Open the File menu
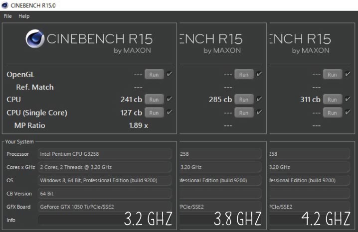358x232 pixels. (x=7, y=16)
